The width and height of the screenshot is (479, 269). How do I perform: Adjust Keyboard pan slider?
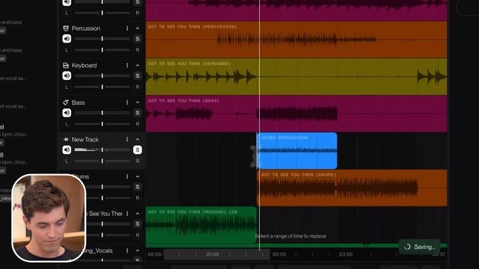click(103, 87)
